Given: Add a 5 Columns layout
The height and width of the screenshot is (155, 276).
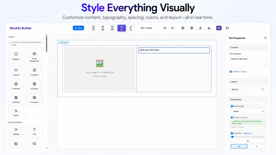Looking at the screenshot, I should tap(16, 99).
